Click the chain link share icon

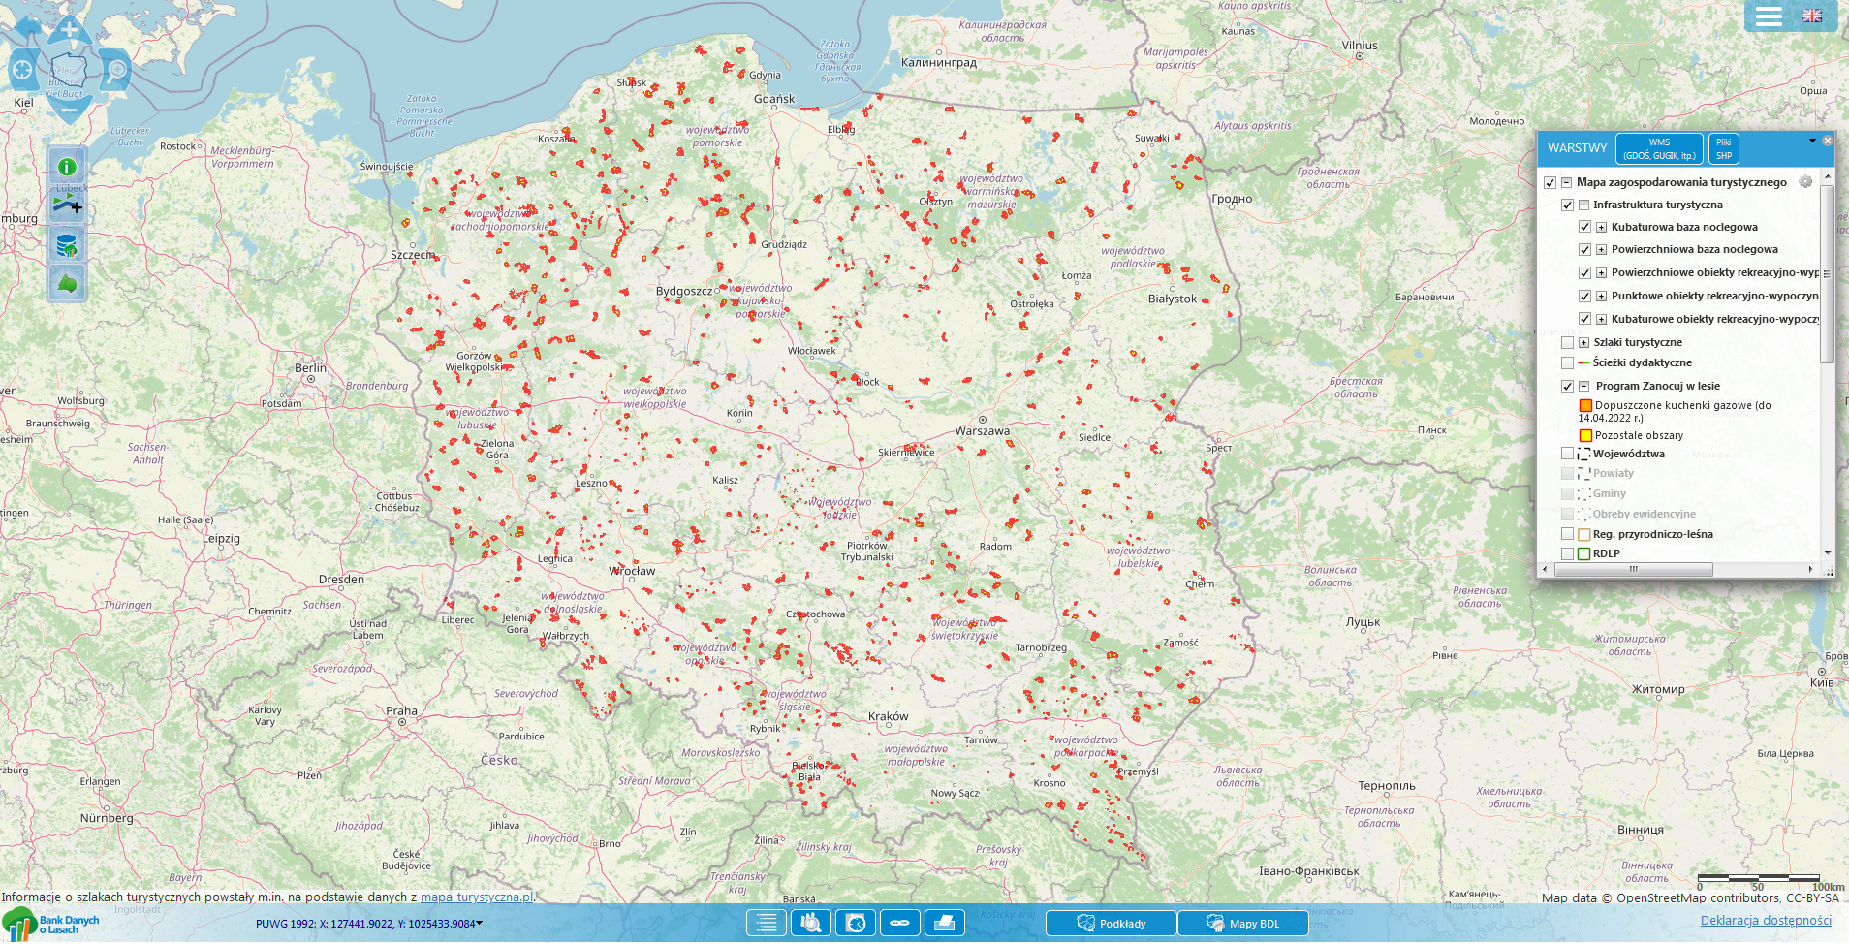pos(899,924)
